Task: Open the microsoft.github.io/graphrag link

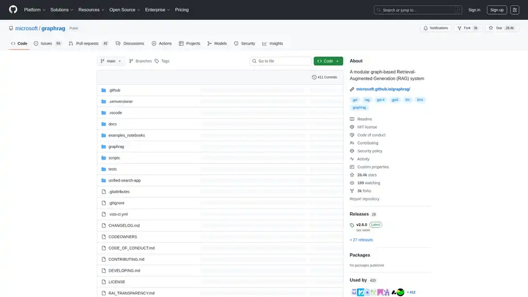Action: (383, 89)
